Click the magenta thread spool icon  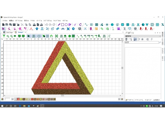pos(91,29)
